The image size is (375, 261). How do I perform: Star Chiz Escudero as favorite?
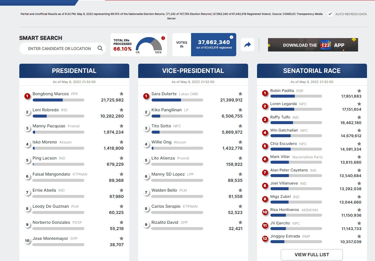click(x=359, y=144)
